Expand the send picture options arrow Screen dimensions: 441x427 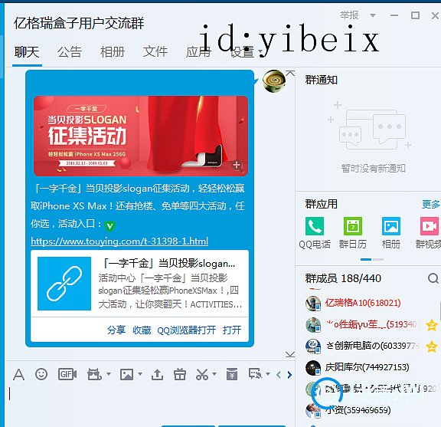pyautogui.click(x=140, y=374)
